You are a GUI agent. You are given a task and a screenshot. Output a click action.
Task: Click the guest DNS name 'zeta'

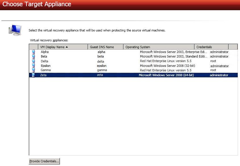pyautogui.click(x=100, y=75)
